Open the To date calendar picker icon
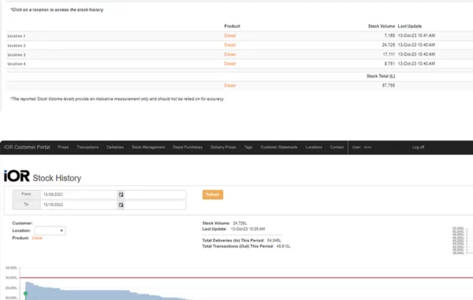Image resolution: width=473 pixels, height=300 pixels. click(121, 204)
